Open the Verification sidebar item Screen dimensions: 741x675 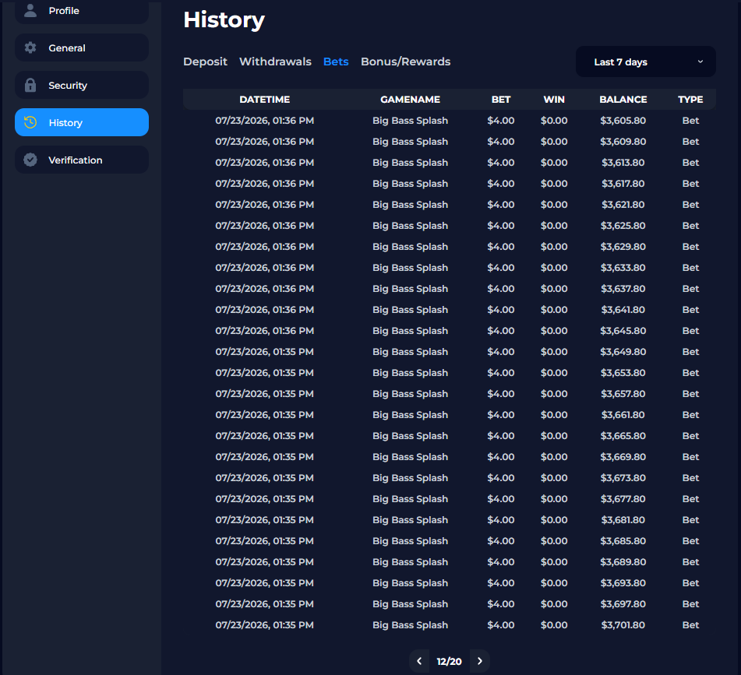[82, 160]
